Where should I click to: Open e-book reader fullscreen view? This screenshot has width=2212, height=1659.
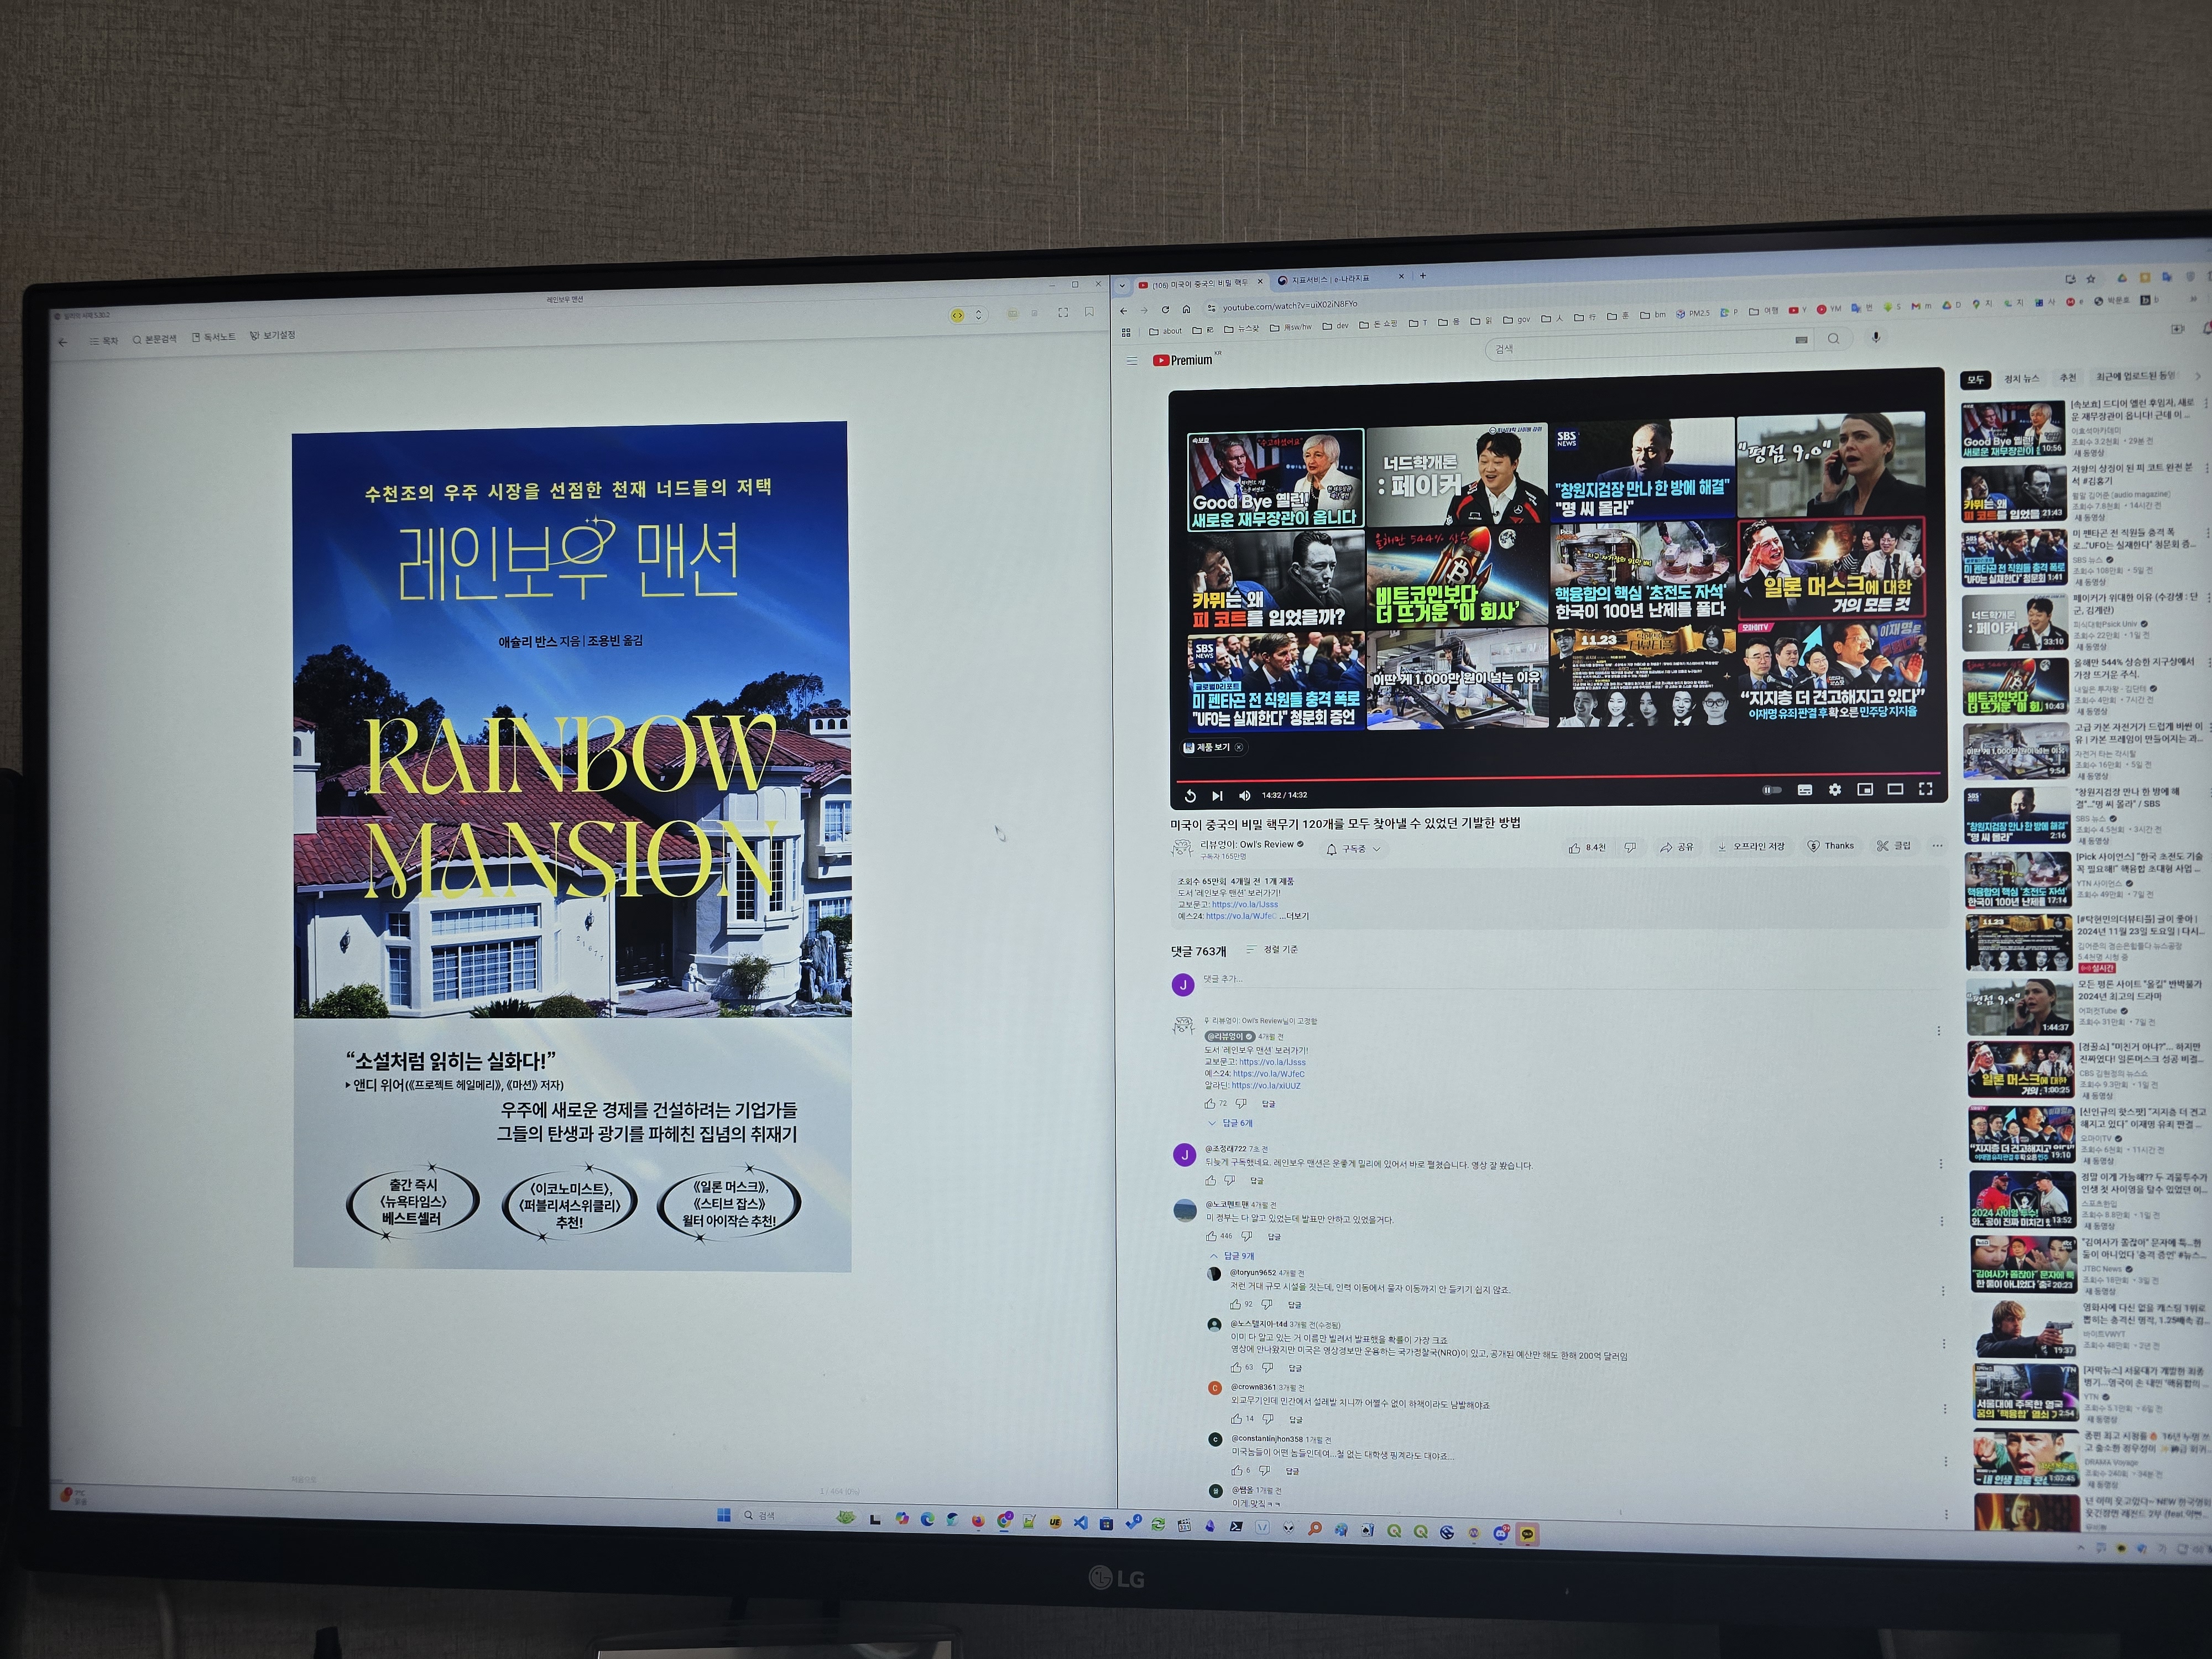(x=1062, y=313)
